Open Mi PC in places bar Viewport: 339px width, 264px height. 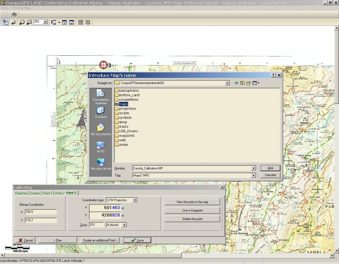(x=101, y=147)
